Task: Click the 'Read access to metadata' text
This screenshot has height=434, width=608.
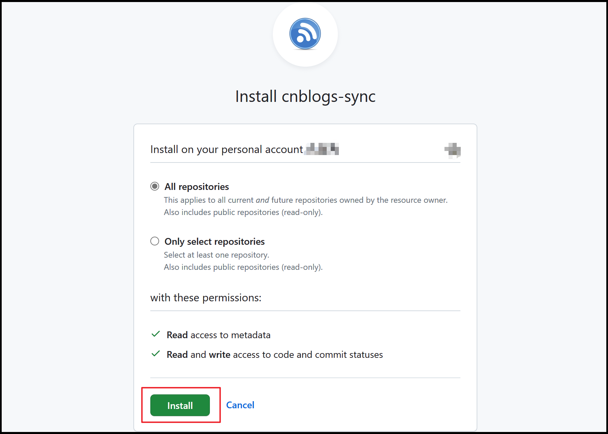Action: pos(218,335)
